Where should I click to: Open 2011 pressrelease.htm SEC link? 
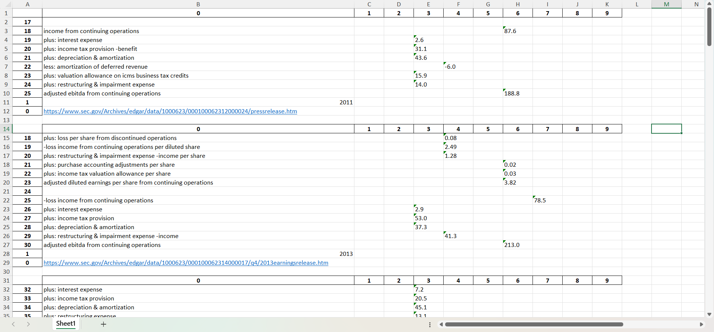170,111
